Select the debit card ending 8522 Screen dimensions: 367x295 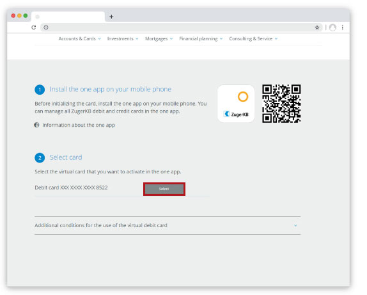click(x=164, y=189)
